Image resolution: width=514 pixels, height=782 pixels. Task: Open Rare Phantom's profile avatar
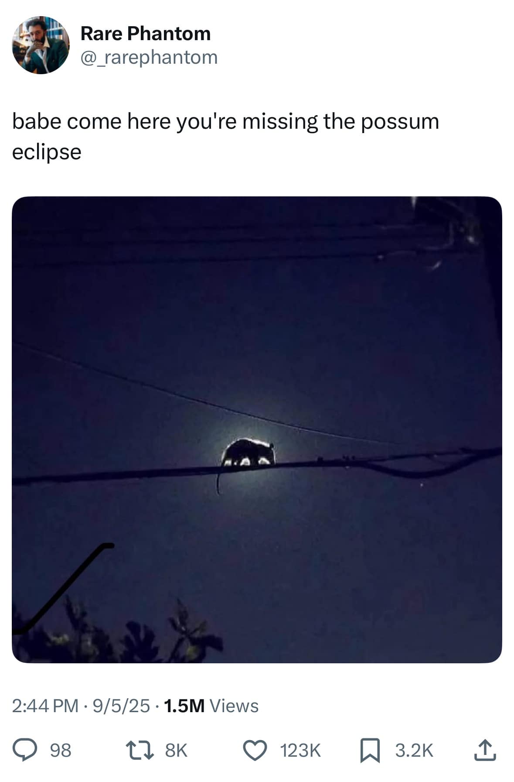[x=41, y=45]
